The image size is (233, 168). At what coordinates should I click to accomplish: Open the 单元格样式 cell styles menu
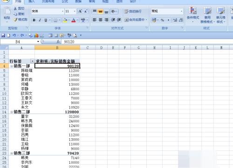click(221, 15)
